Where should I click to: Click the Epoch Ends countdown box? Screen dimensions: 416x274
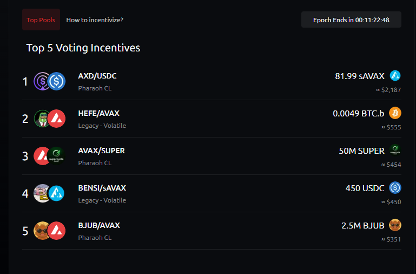tap(351, 19)
